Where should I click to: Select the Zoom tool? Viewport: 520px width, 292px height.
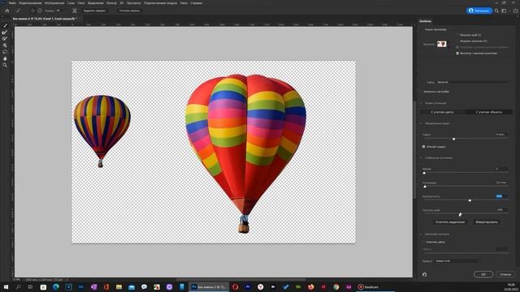click(x=5, y=65)
